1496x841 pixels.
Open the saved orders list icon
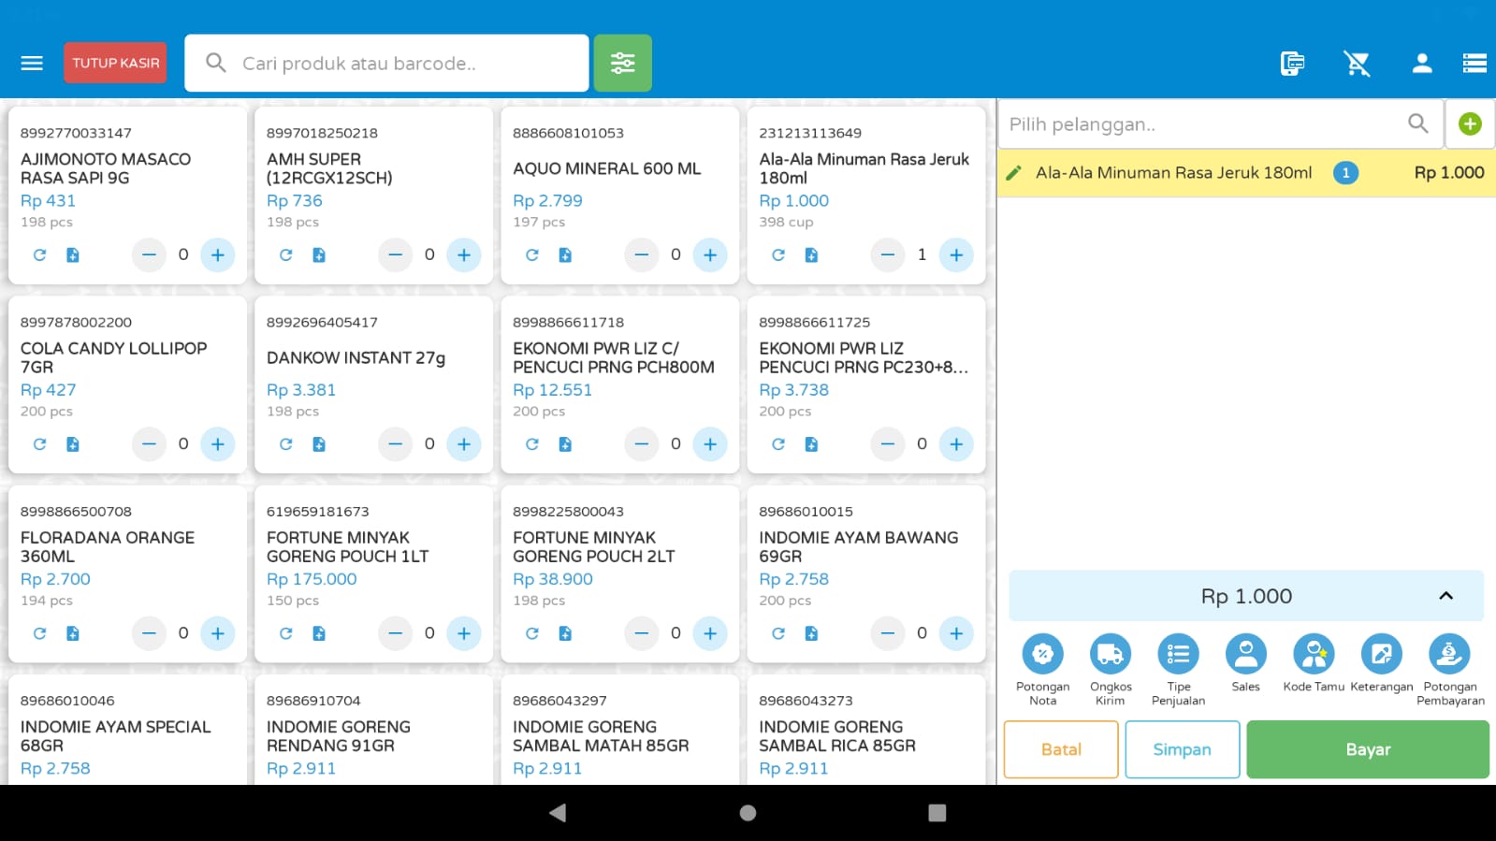(1292, 63)
